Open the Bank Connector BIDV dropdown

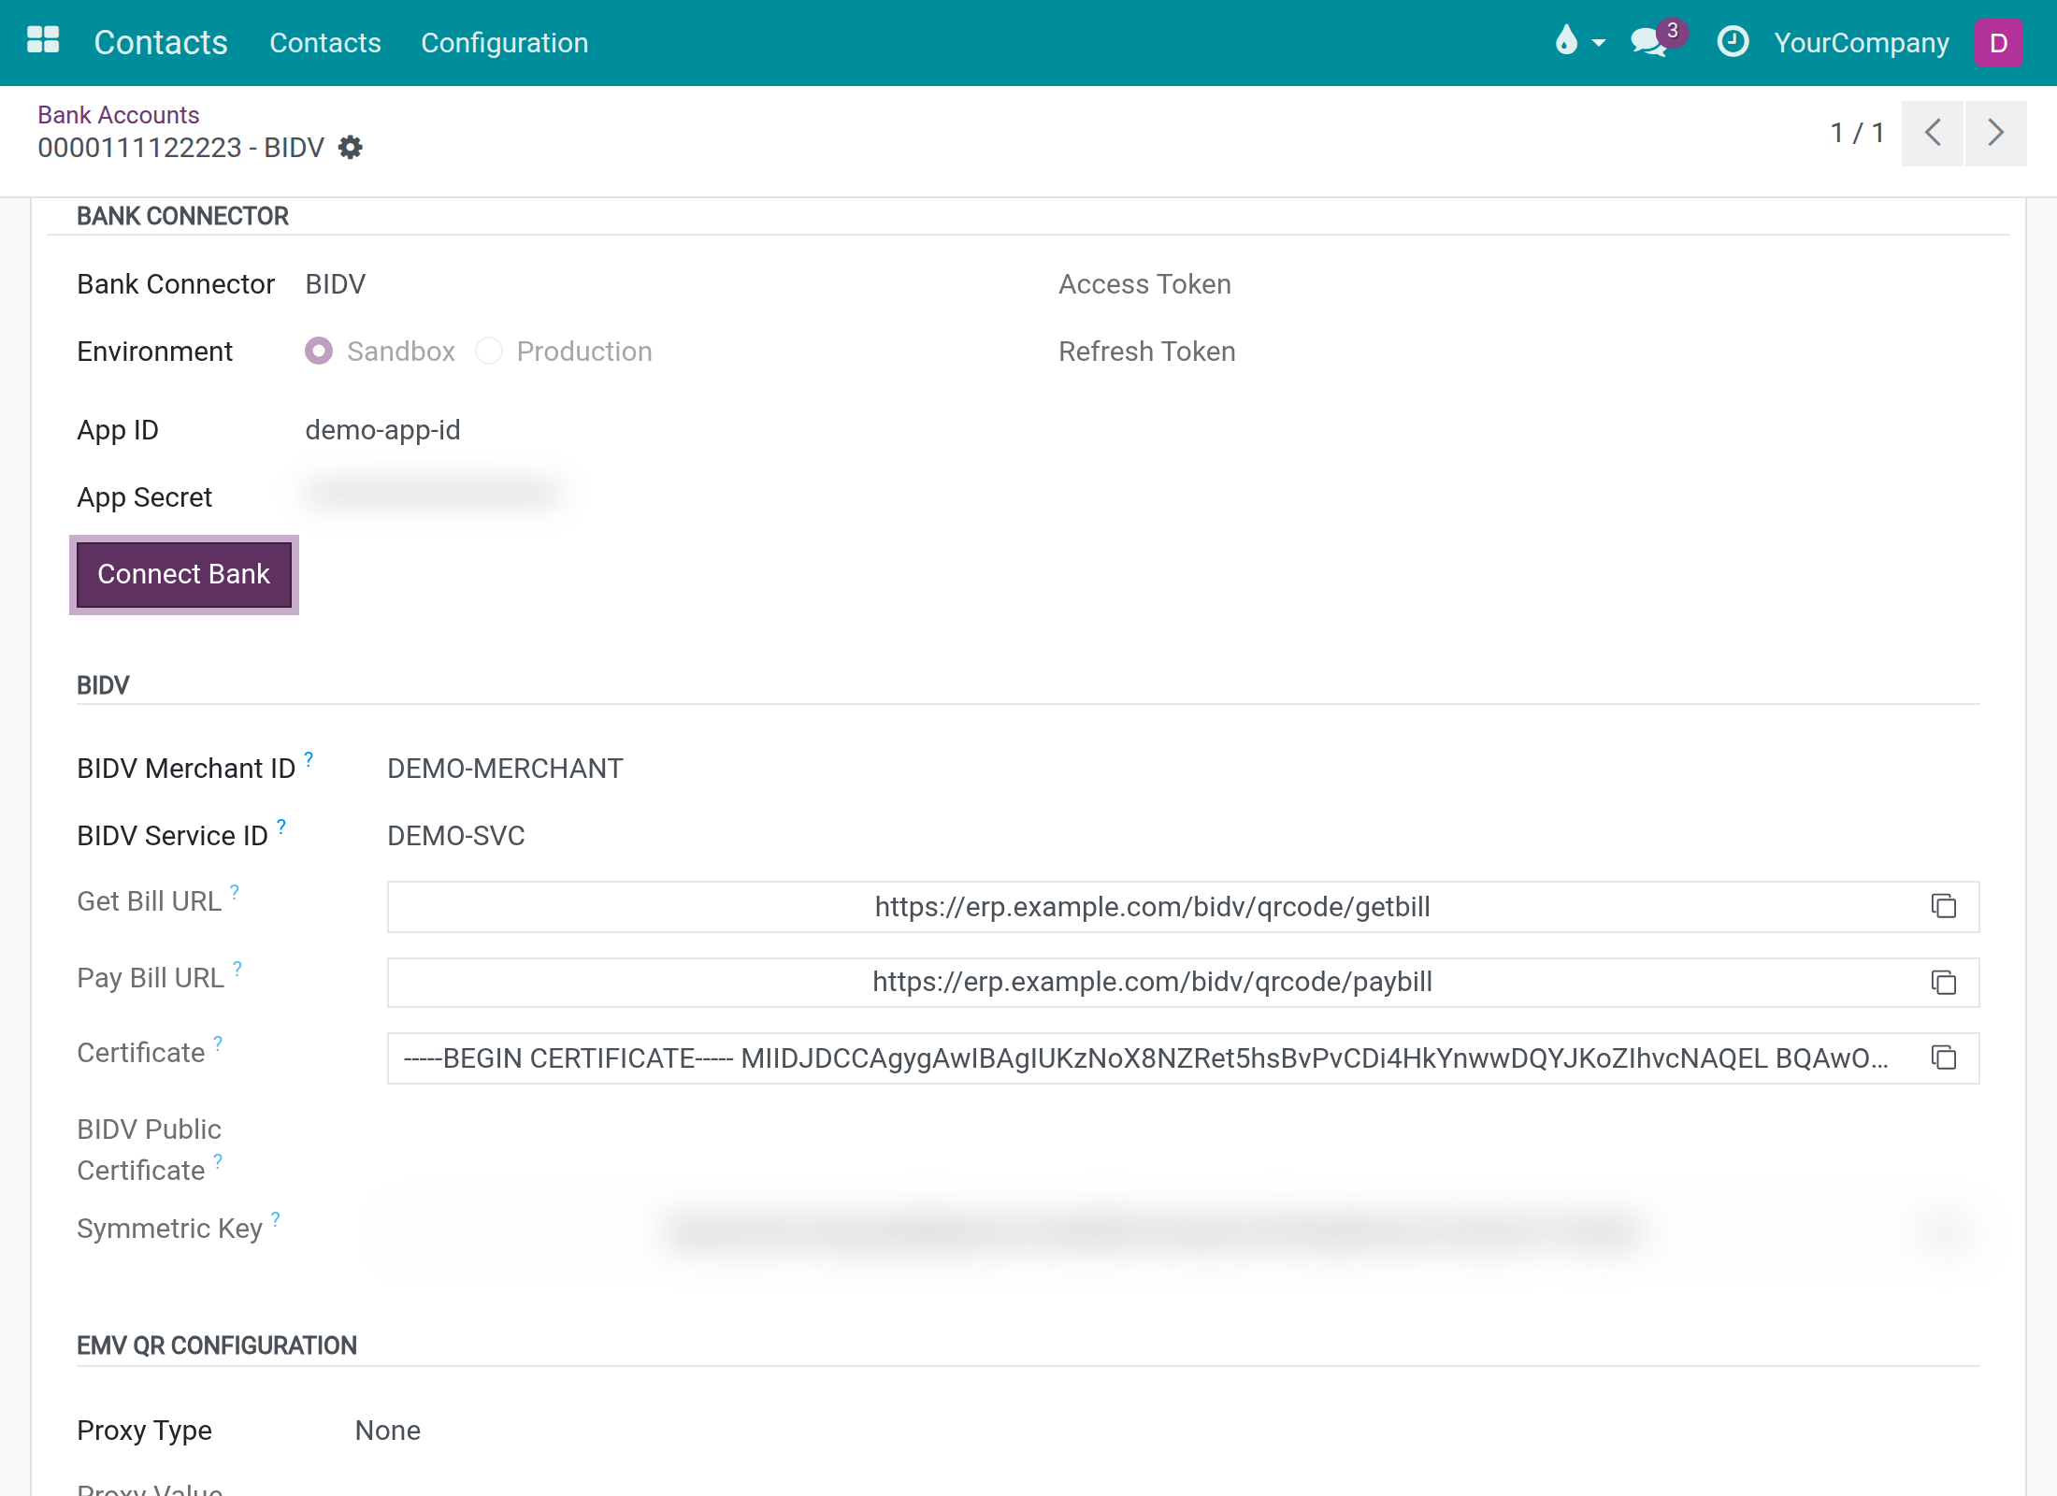[x=336, y=284]
